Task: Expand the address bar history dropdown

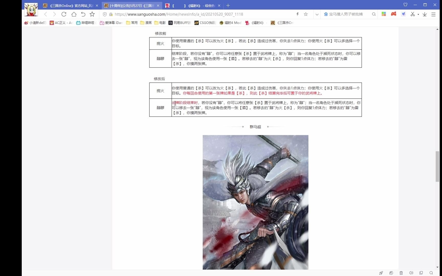Action: pyautogui.click(x=317, y=14)
